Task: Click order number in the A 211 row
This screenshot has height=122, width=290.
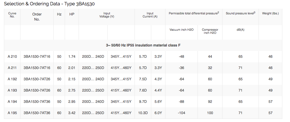Action: [37, 68]
